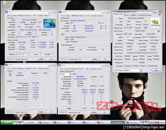Viewport: 166px width, 130px height.
Task: Save BIOS using icon beside BIOS Version
Action: pyautogui.click(x=159, y=31)
